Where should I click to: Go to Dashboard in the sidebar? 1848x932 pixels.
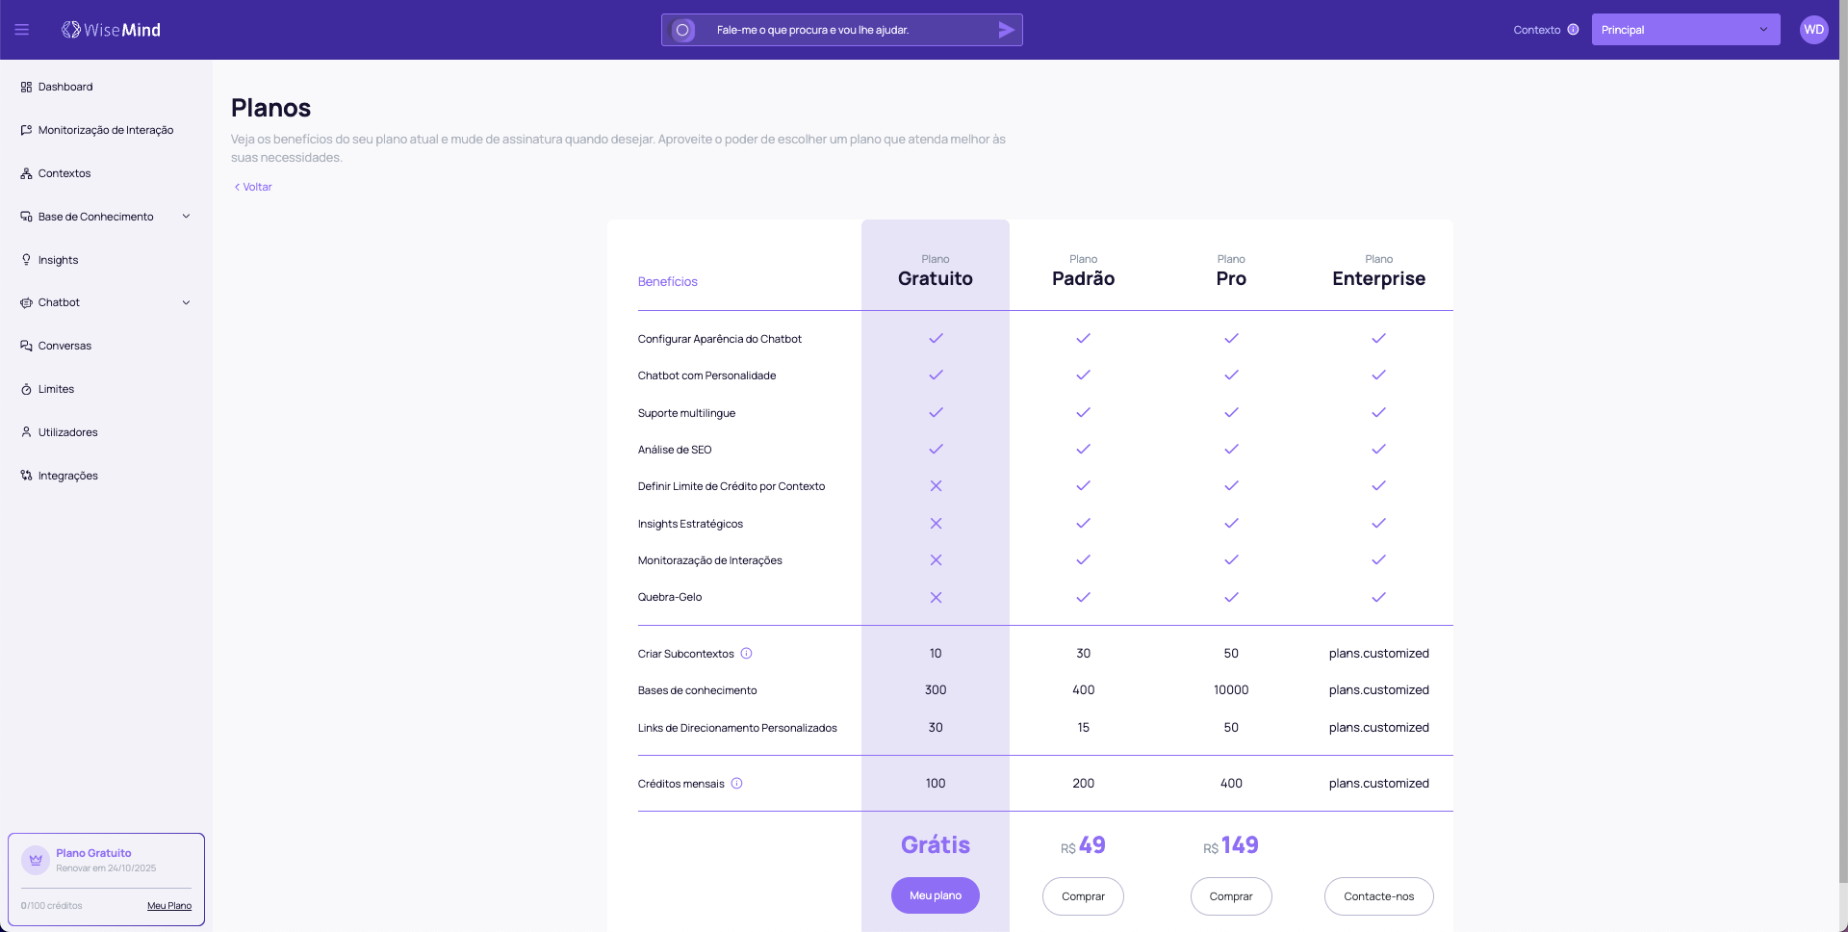click(65, 87)
